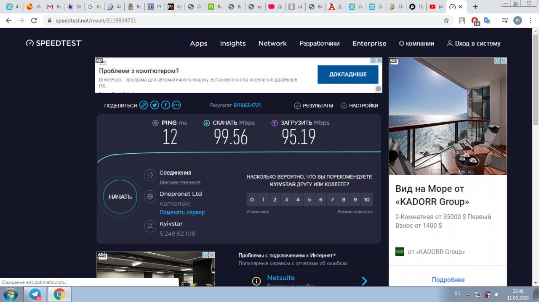
Task: Open the РЕЗУЛЬТАТЫ results history
Action: (x=314, y=105)
